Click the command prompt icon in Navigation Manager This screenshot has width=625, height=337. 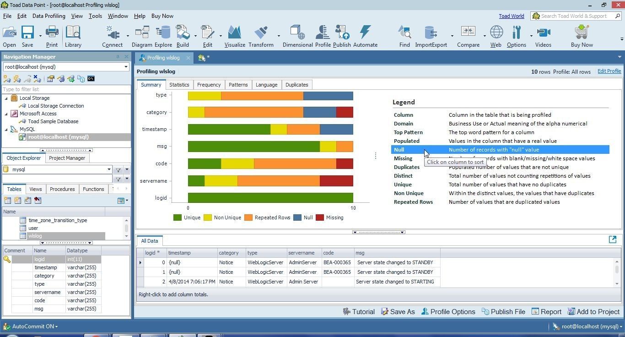tap(91, 79)
